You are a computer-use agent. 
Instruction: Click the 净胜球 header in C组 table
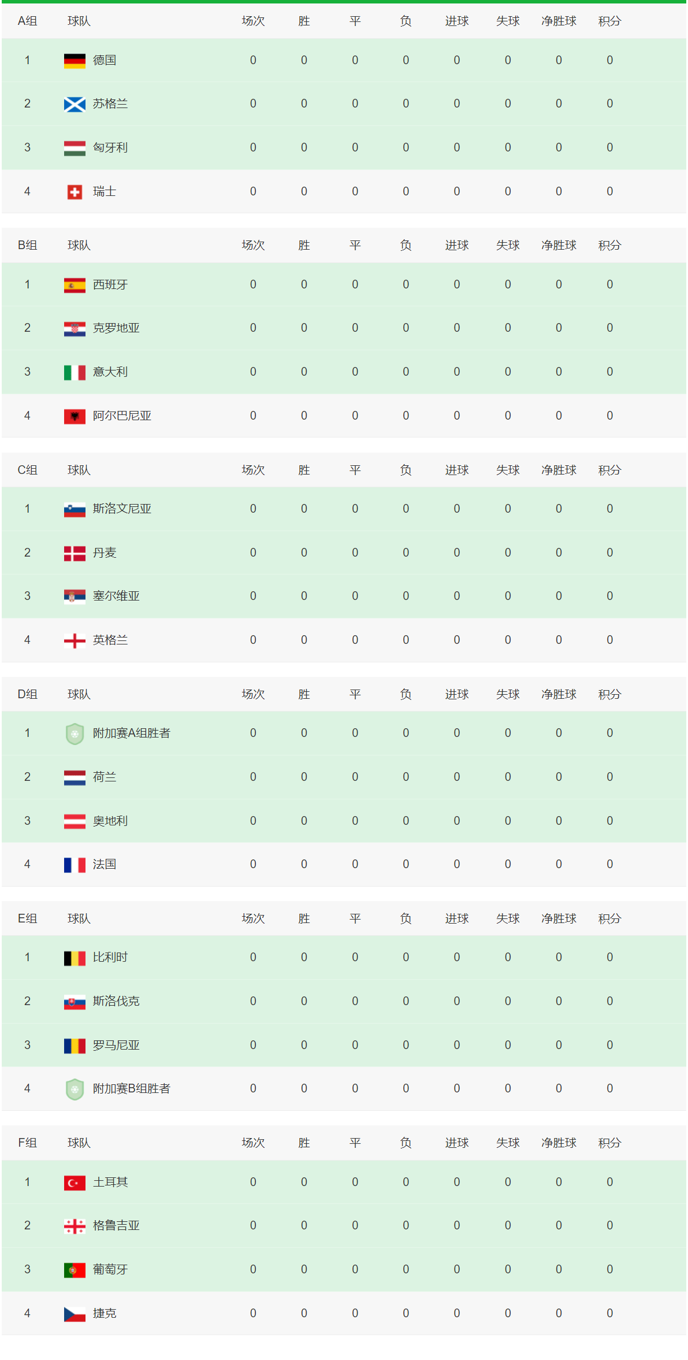[559, 470]
